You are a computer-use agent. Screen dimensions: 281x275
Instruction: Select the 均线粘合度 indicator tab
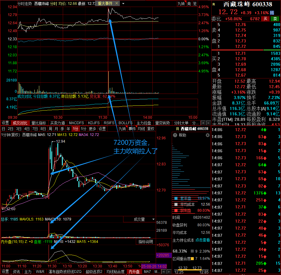[115, 272]
